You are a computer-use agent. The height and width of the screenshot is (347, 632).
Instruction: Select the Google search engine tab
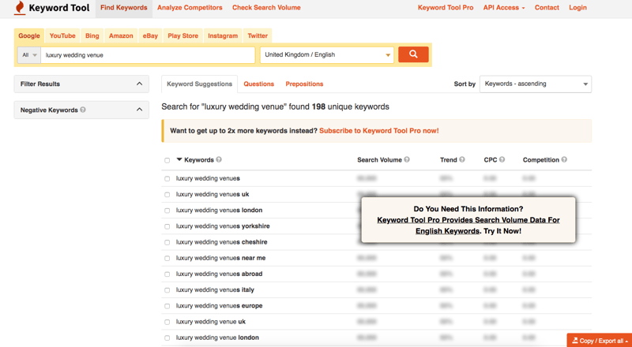[x=29, y=35]
